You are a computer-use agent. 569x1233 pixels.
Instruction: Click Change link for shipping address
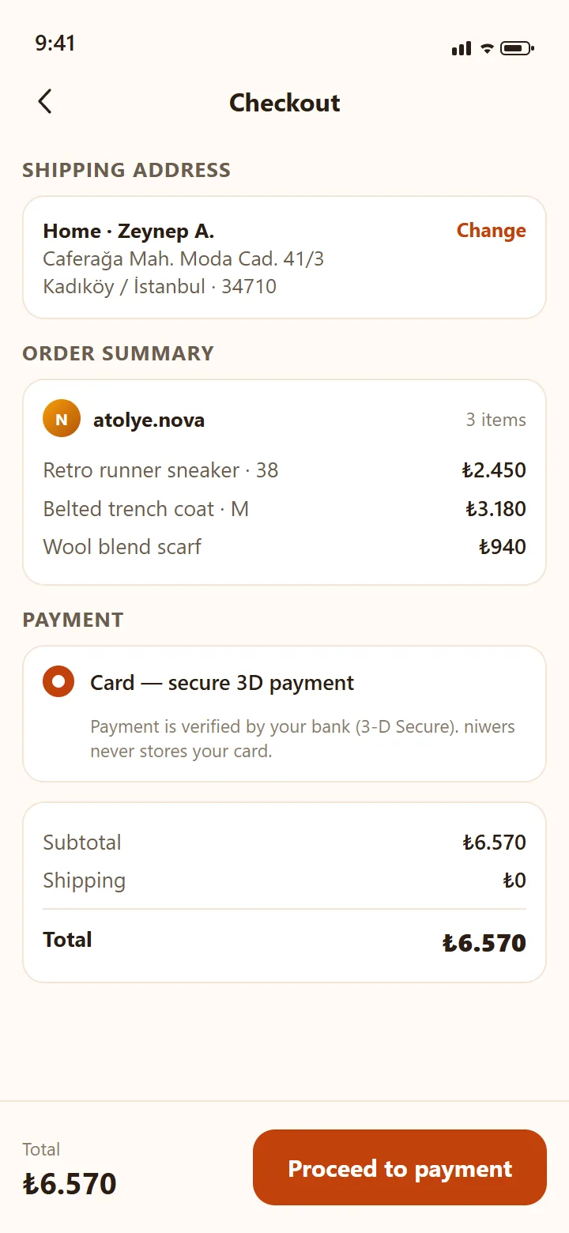coord(491,230)
